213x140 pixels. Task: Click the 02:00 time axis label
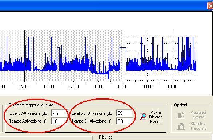pyautogui.click(x=74, y=86)
